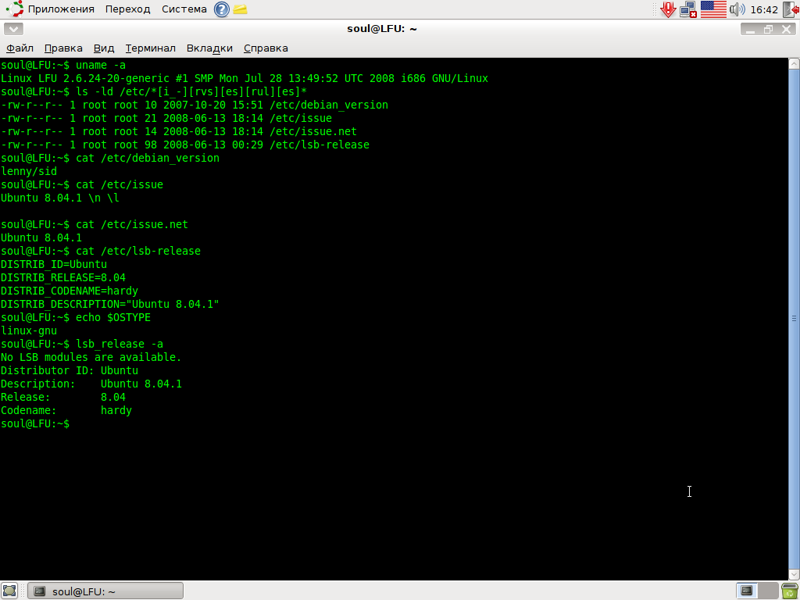Click the terminal scrollbar down arrow
The height and width of the screenshot is (600, 800).
click(794, 574)
